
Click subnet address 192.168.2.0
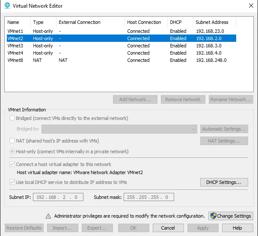coord(209,38)
